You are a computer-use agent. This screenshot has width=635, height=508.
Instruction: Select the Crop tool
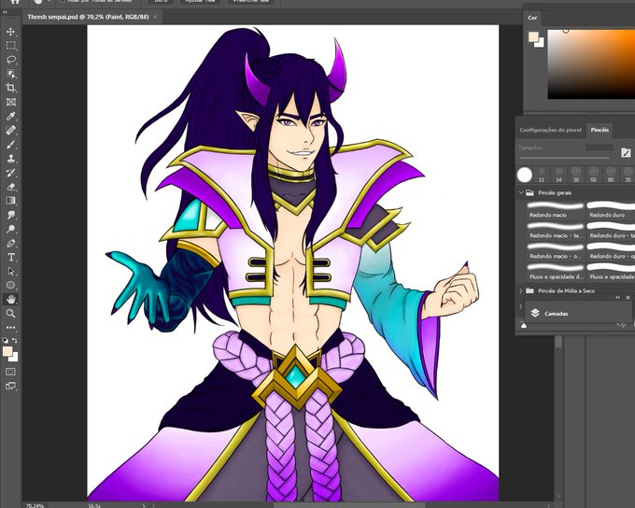tap(11, 88)
